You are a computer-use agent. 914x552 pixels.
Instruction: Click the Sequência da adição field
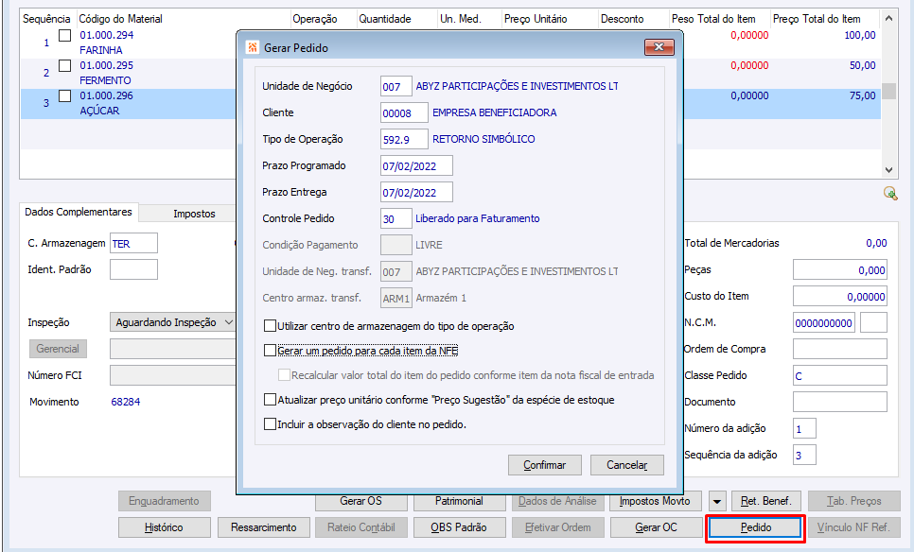804,455
